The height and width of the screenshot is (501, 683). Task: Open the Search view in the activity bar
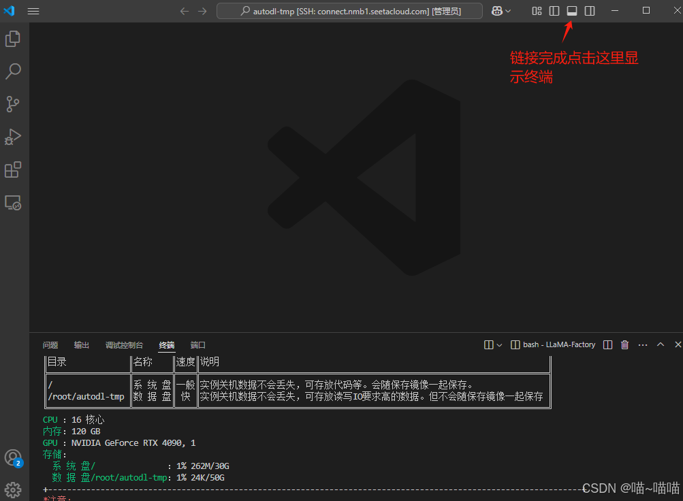[13, 71]
